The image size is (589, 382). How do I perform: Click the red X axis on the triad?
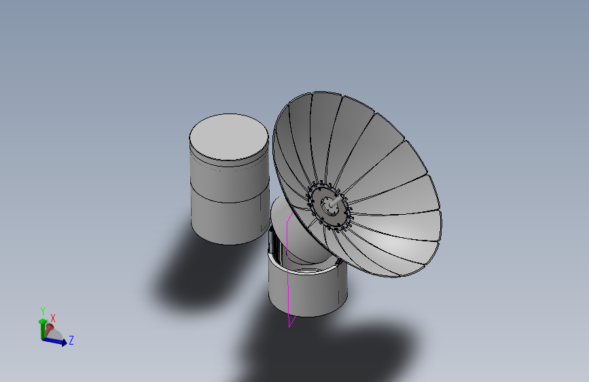click(49, 330)
